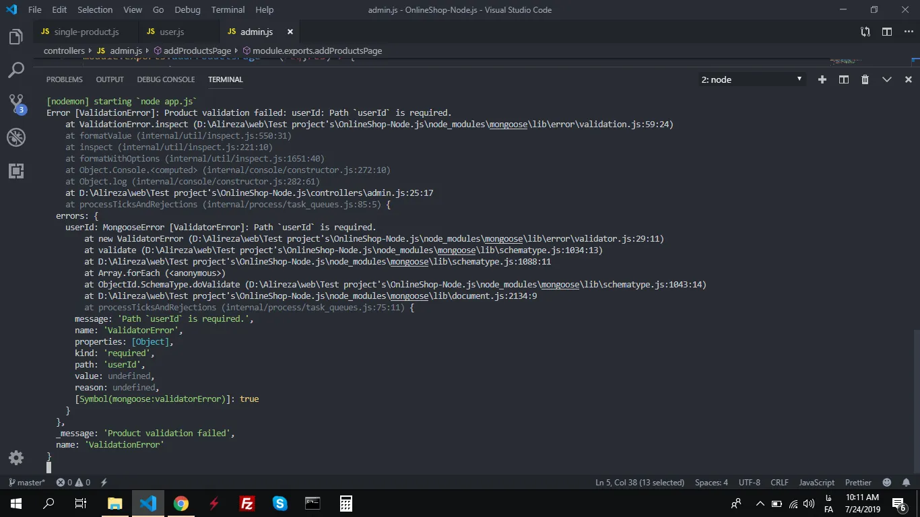
Task: Click the master* git branch indicator
Action: pyautogui.click(x=27, y=483)
